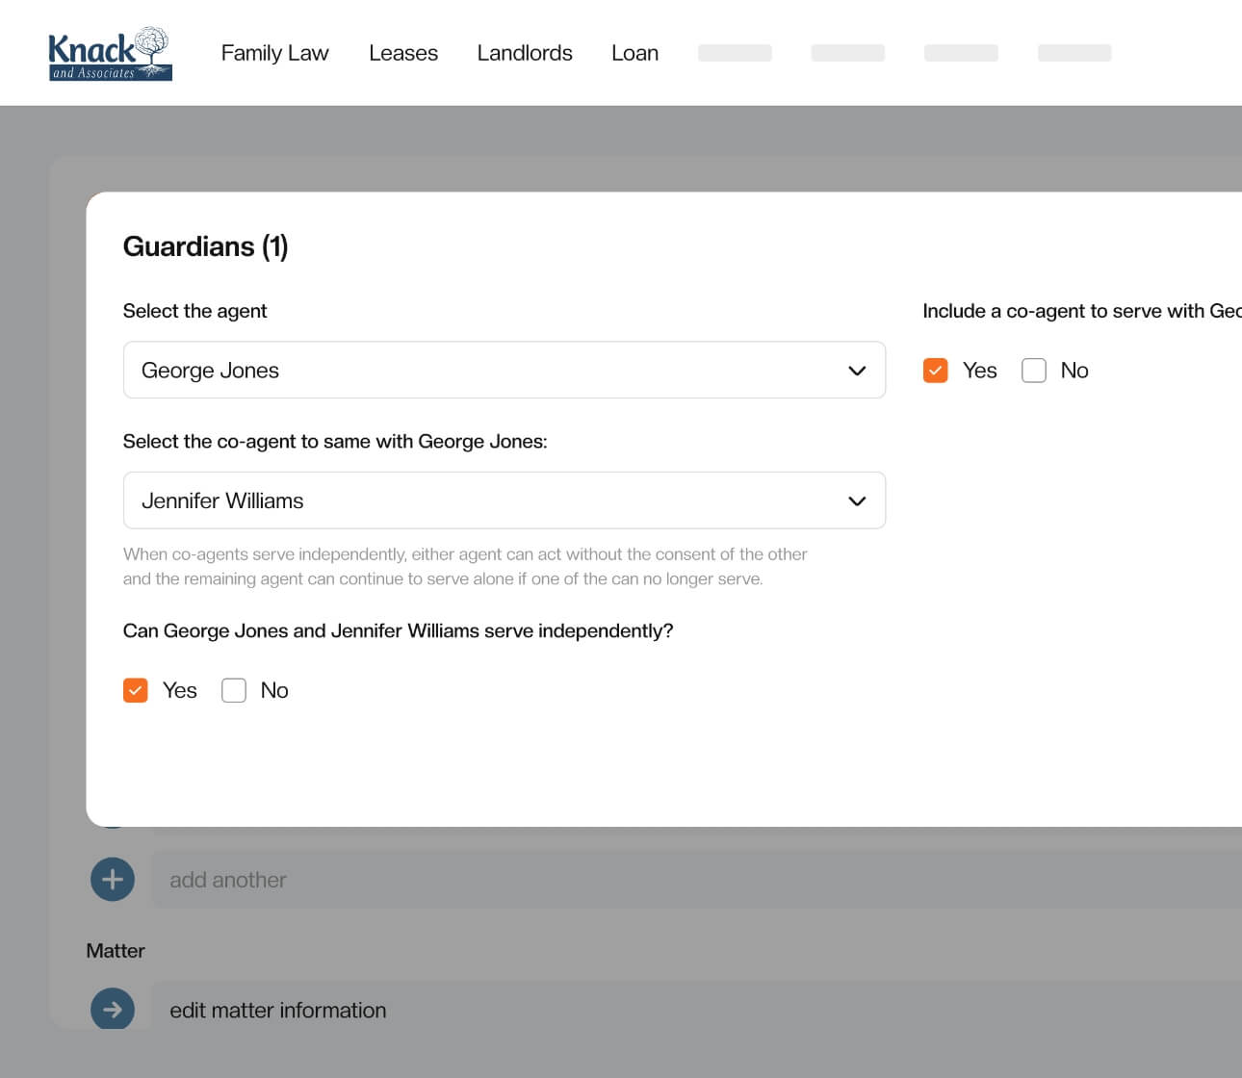Click the last placeholder item in top navigation
The image size is (1242, 1078).
tap(1074, 53)
